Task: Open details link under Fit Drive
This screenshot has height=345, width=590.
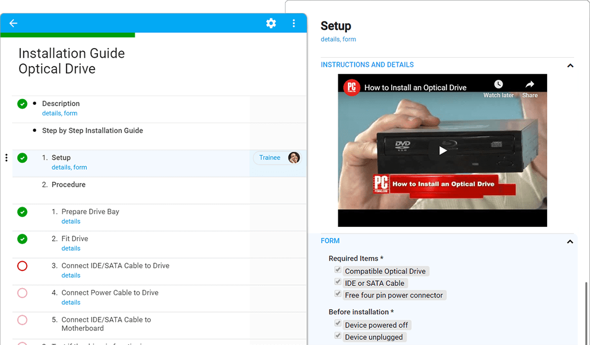Action: click(x=71, y=248)
